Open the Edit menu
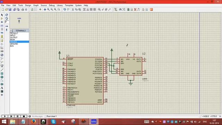Viewport: 222px width, 125px height. pos(14,6)
